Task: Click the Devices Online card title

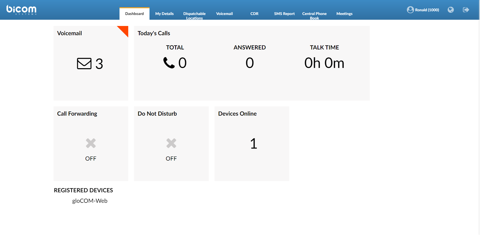Action: click(x=237, y=114)
